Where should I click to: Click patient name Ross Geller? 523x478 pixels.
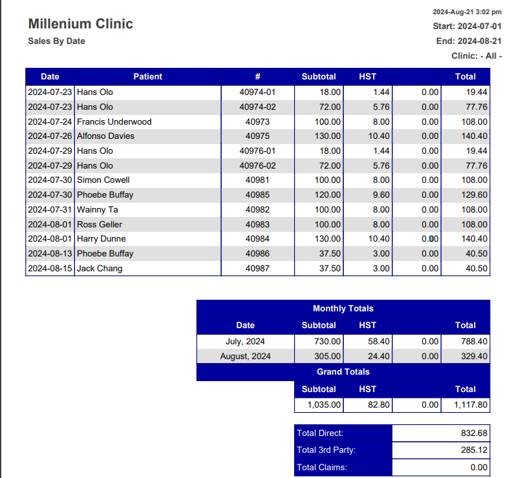click(100, 224)
